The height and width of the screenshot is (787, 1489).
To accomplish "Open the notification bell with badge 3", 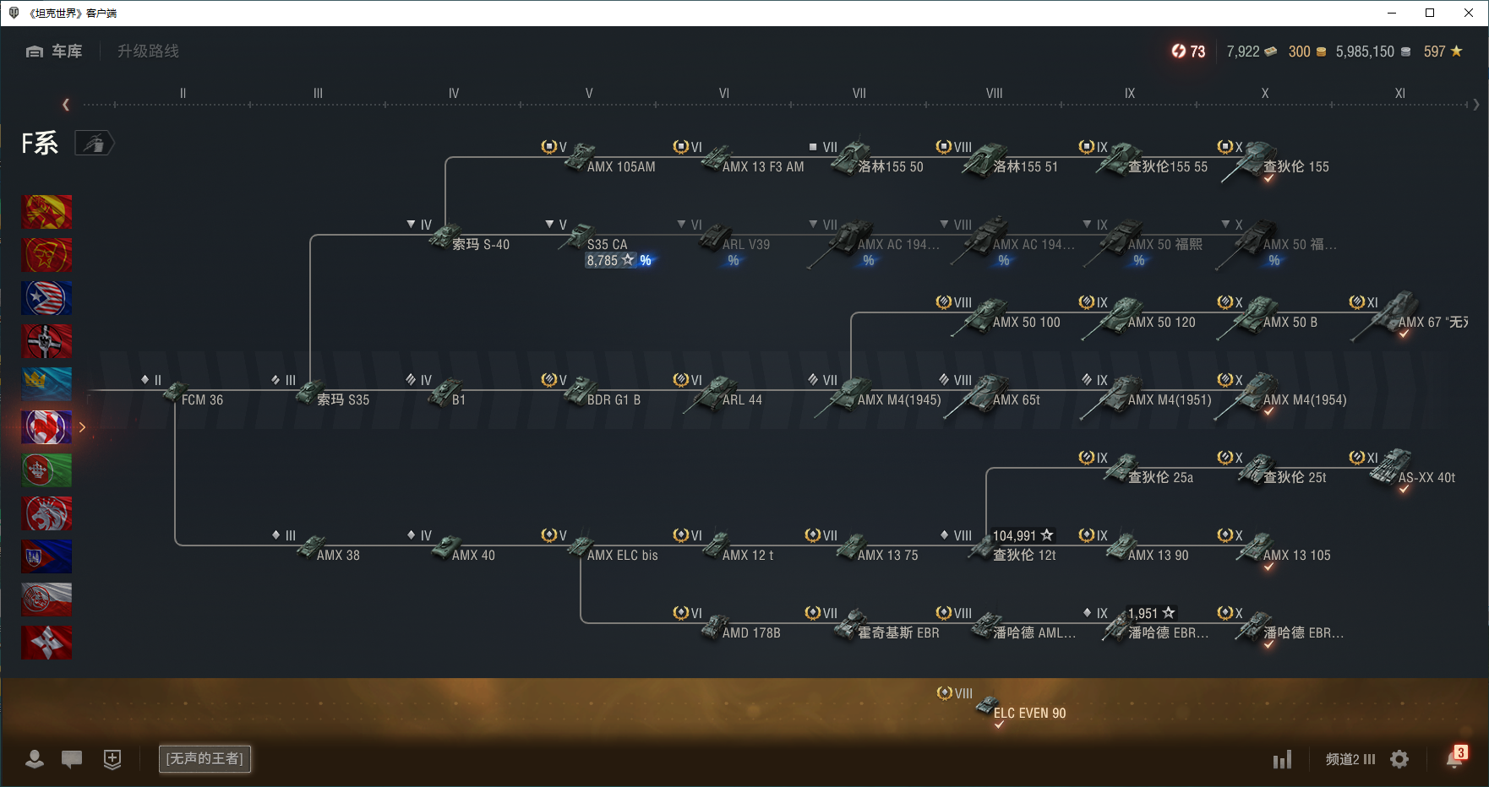I will click(x=1454, y=758).
